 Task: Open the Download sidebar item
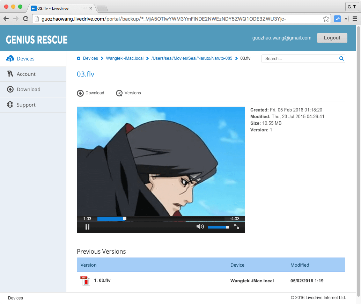pos(28,89)
